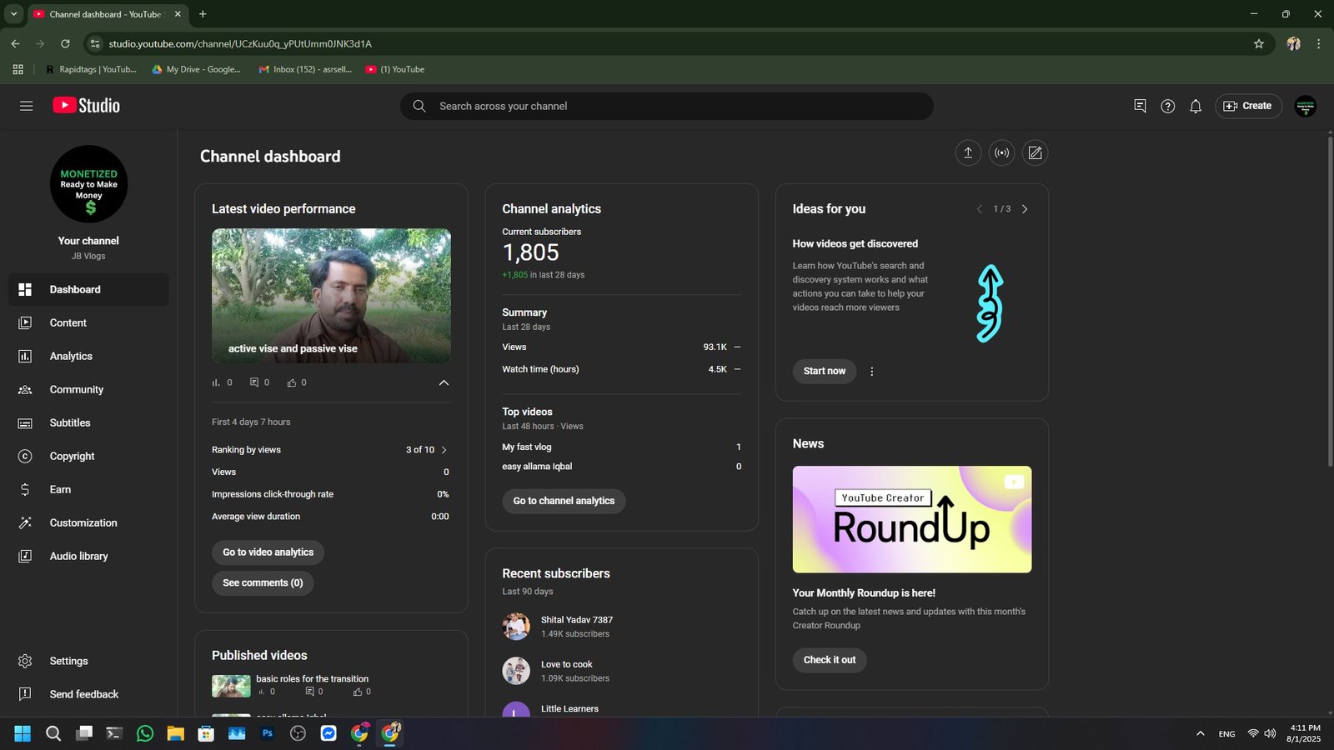
Task: Open published video basic roles for the transition
Action: coord(312,679)
